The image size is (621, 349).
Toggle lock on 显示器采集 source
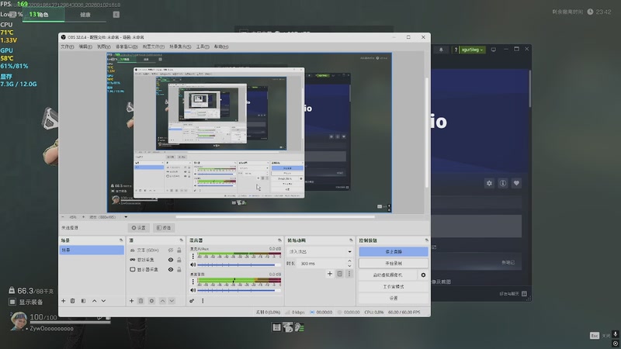pyautogui.click(x=179, y=269)
